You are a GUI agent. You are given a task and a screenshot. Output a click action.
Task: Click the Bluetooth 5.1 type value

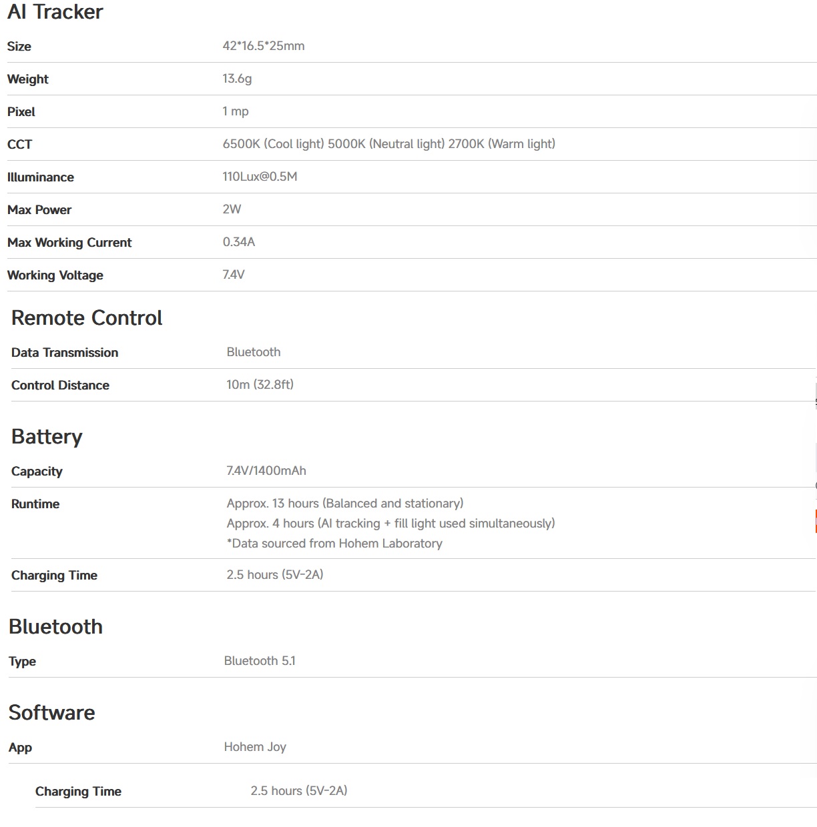260,661
